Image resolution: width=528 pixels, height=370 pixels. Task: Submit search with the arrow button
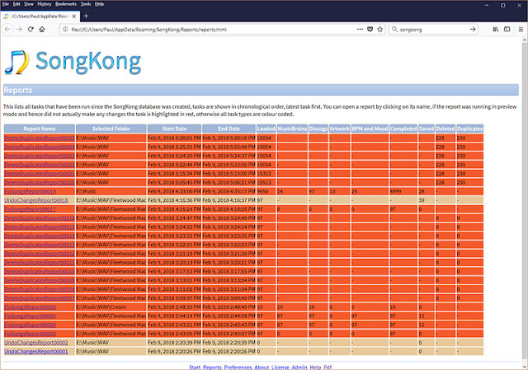point(473,30)
